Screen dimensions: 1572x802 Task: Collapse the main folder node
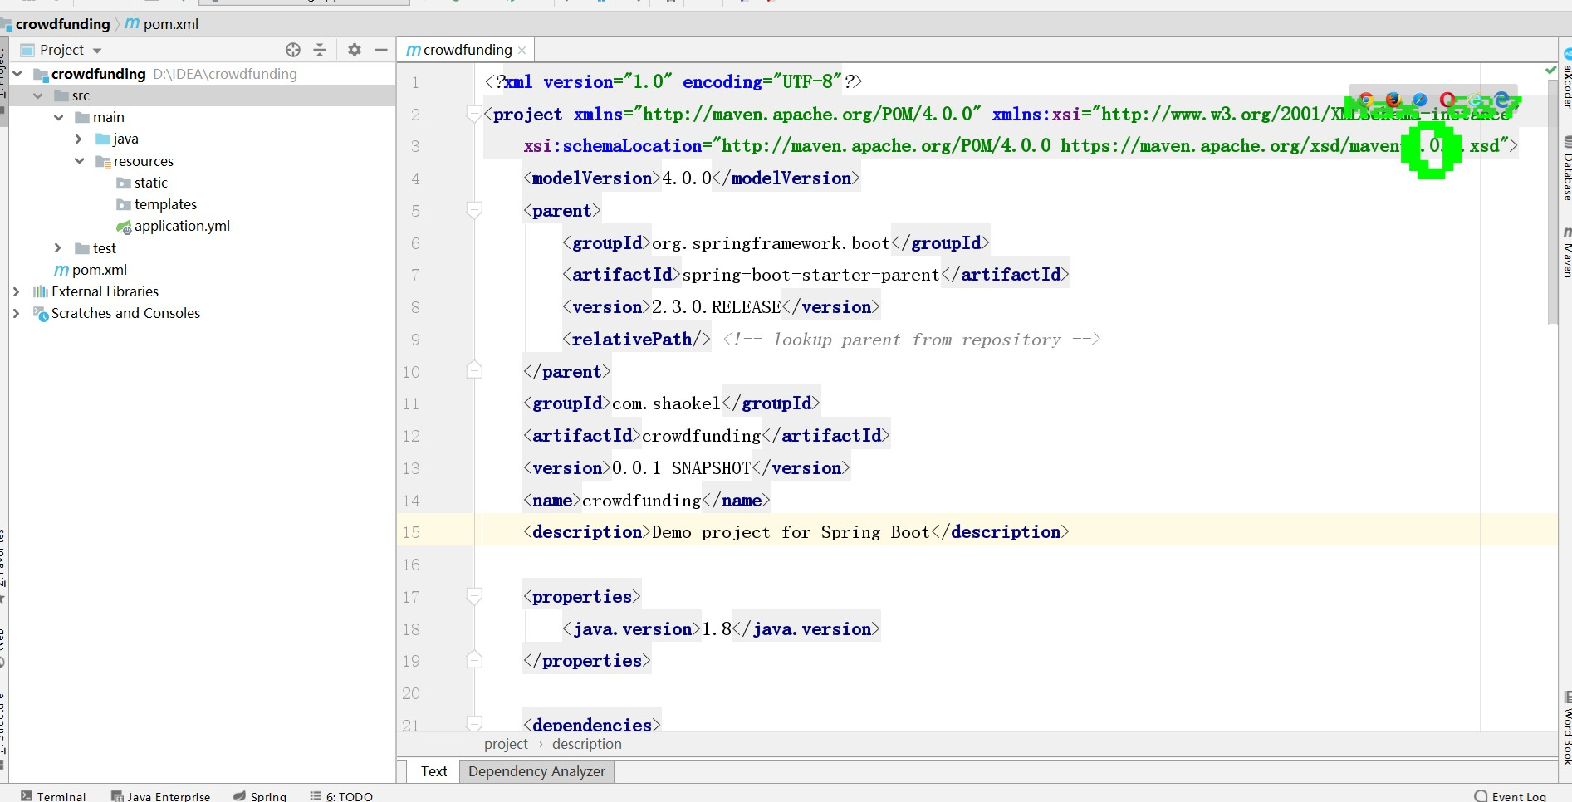59,117
